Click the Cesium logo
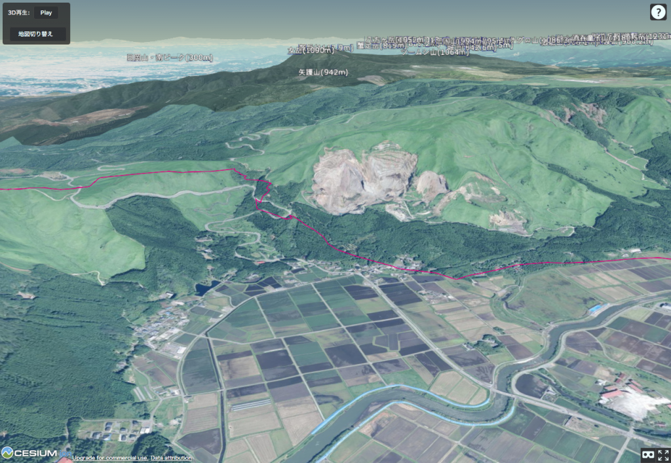The height and width of the screenshot is (463, 671). click(x=29, y=453)
